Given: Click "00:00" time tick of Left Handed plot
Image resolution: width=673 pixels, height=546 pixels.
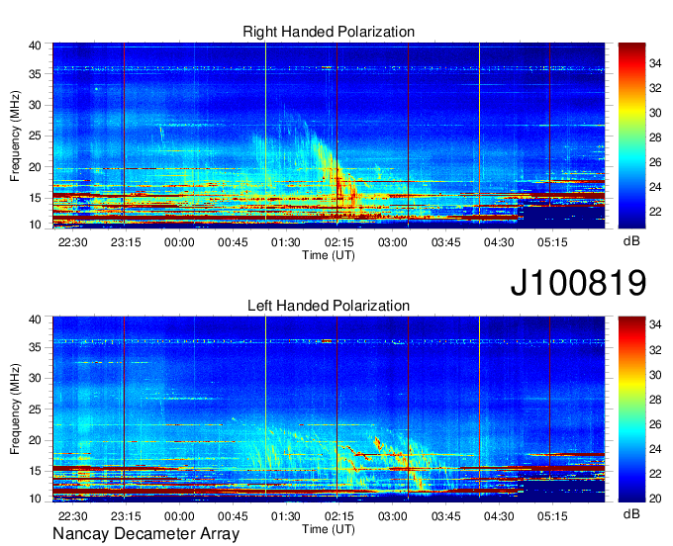Looking at the screenshot, I should pos(179,516).
